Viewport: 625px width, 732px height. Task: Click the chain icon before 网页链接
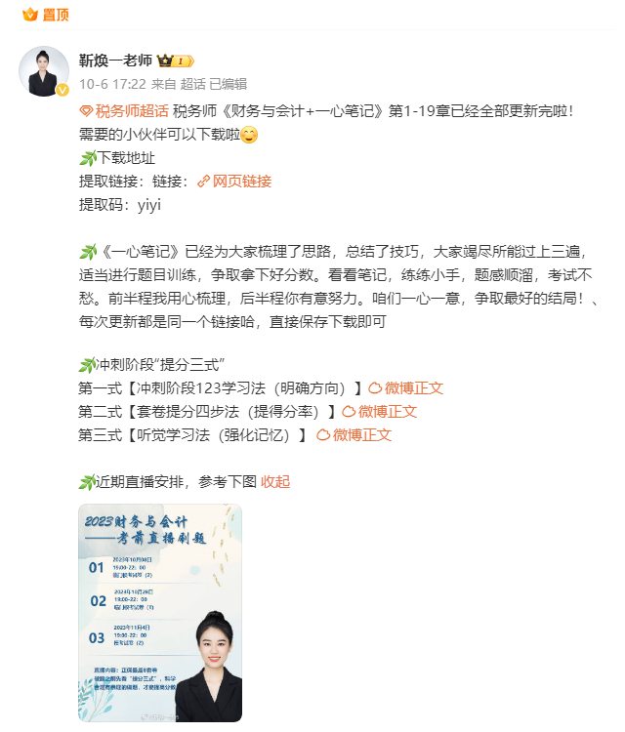click(203, 182)
